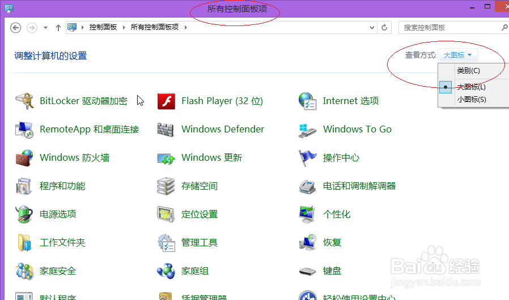Click the 家庭组 spheres icon
The width and height of the screenshot is (509, 300).
coord(166,271)
